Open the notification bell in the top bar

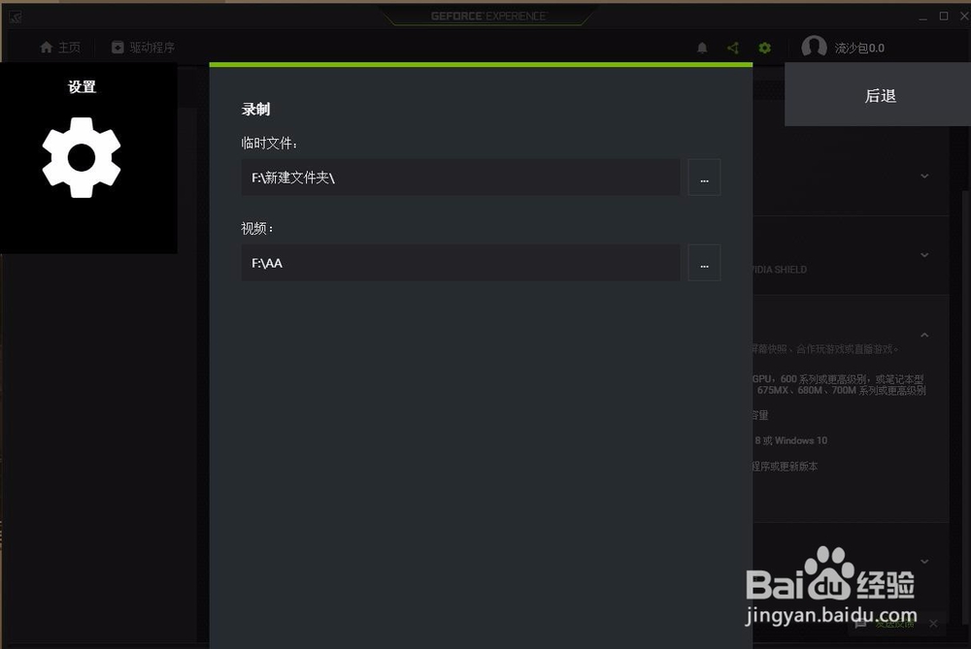(702, 47)
